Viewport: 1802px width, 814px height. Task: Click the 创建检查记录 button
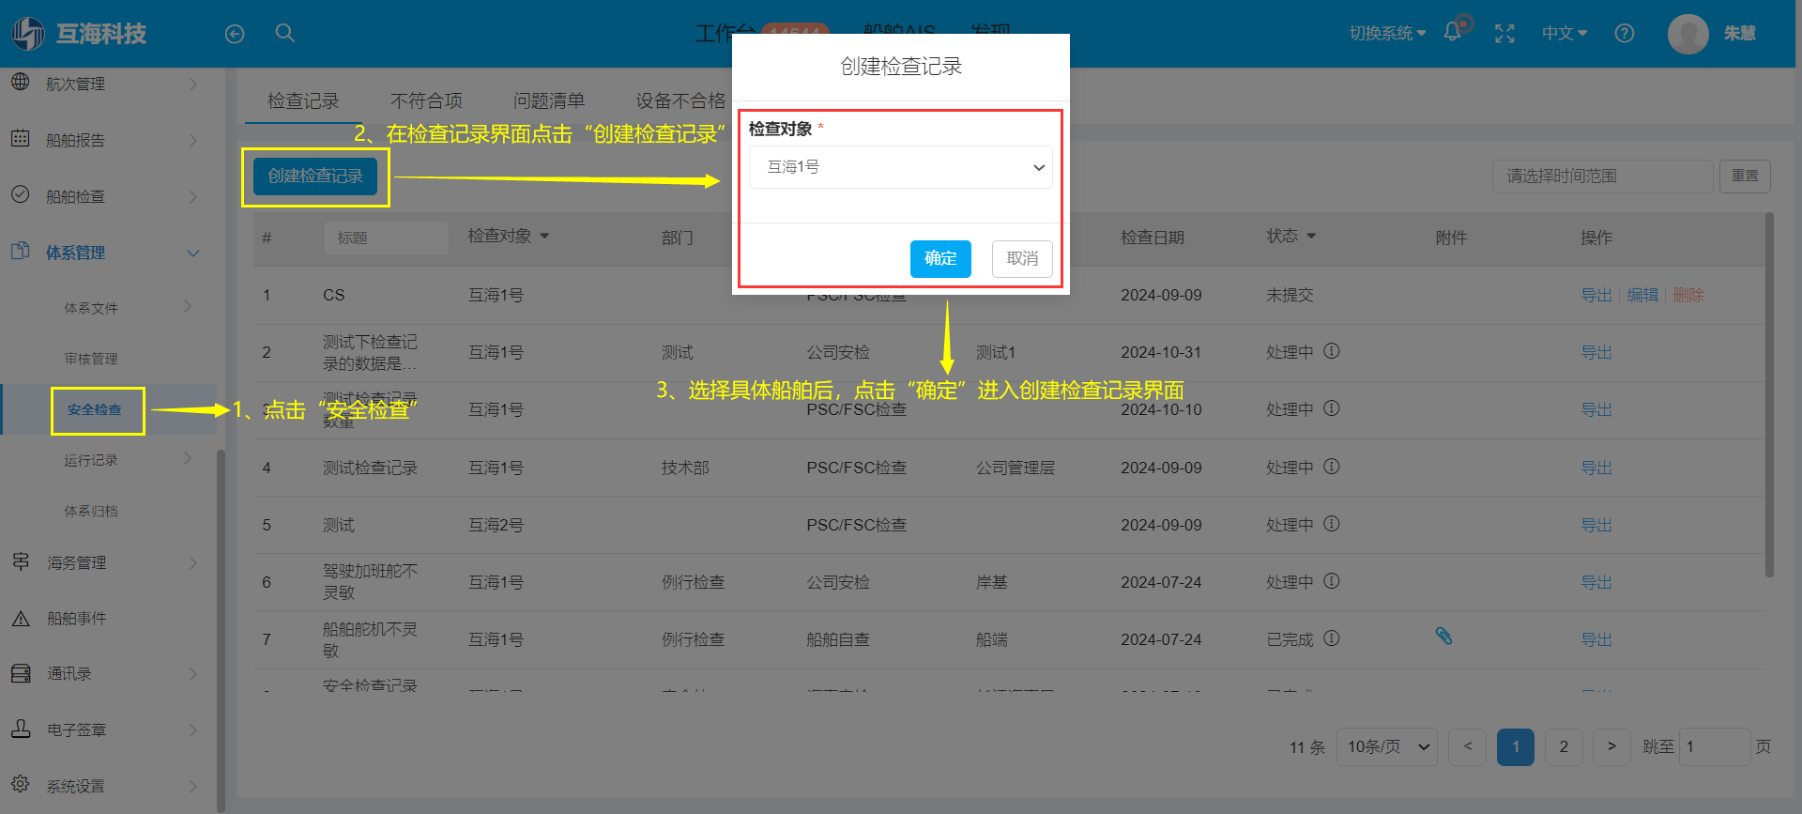(315, 176)
